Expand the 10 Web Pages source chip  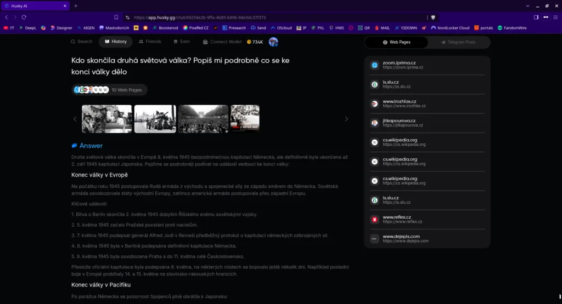tap(109, 90)
